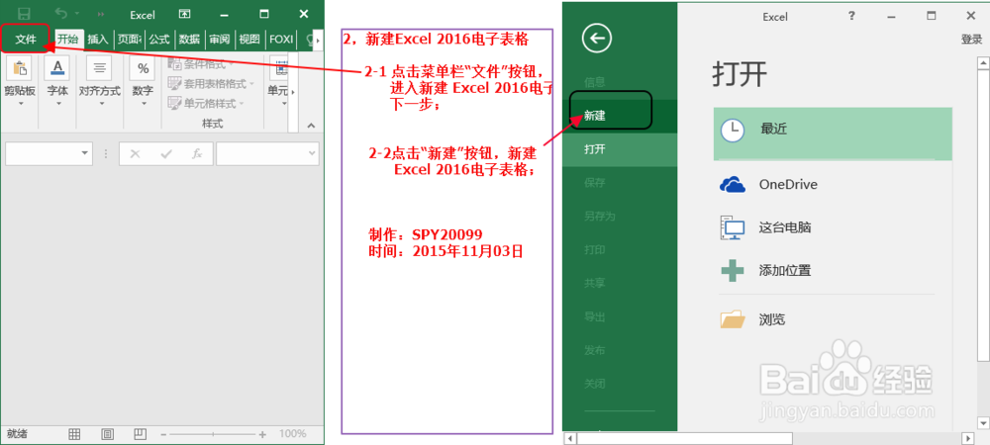Switch to the 视图 ribbon tab
This screenshot has height=445, width=990.
(x=249, y=40)
